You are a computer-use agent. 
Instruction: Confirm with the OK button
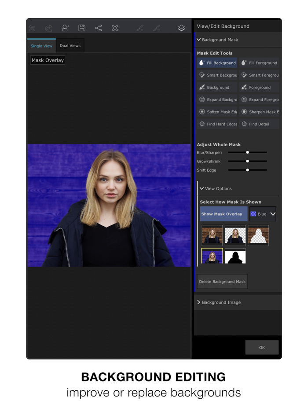tap(262, 347)
